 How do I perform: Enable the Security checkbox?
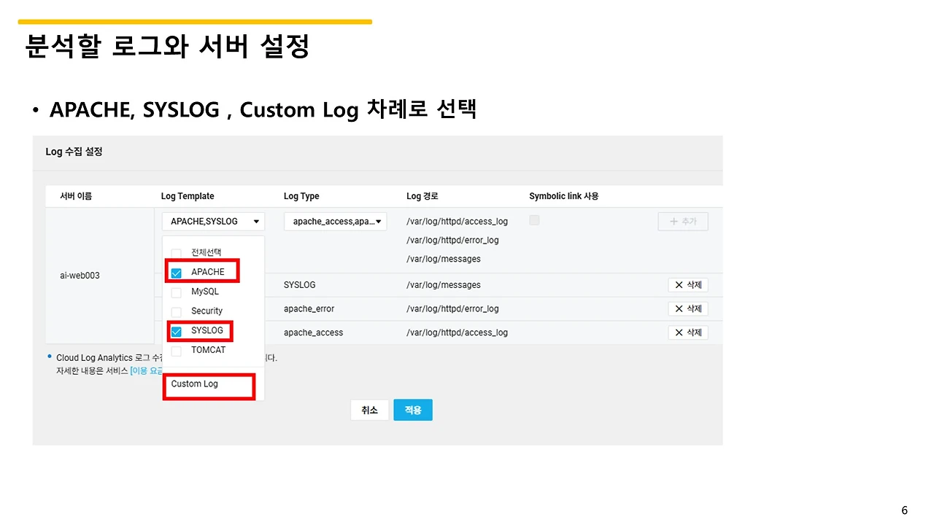pos(176,312)
